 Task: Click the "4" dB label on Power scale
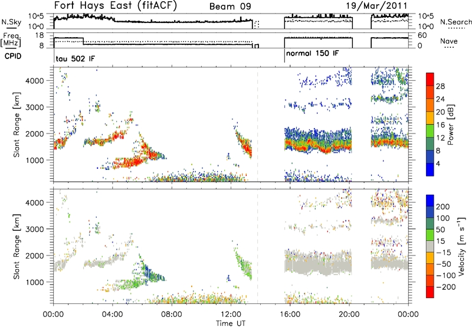tap(438, 163)
